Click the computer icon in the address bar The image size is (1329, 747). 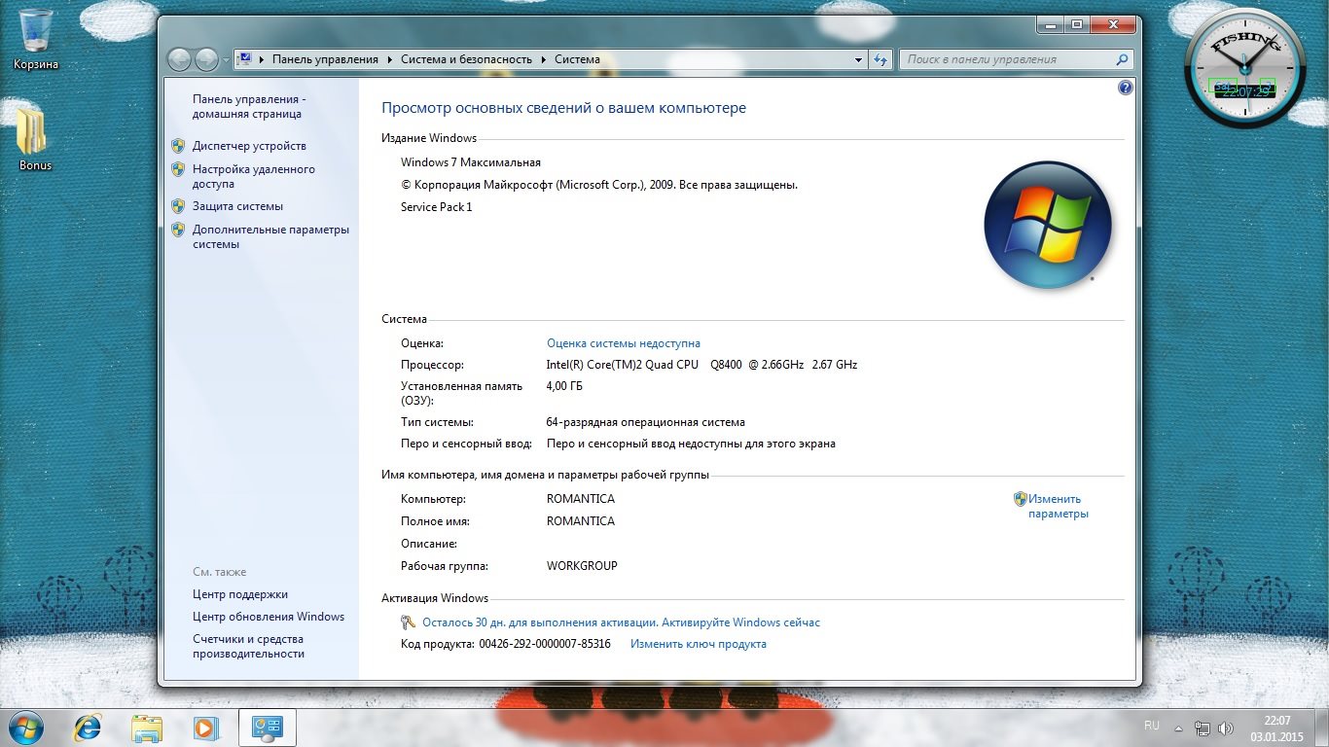click(x=245, y=59)
